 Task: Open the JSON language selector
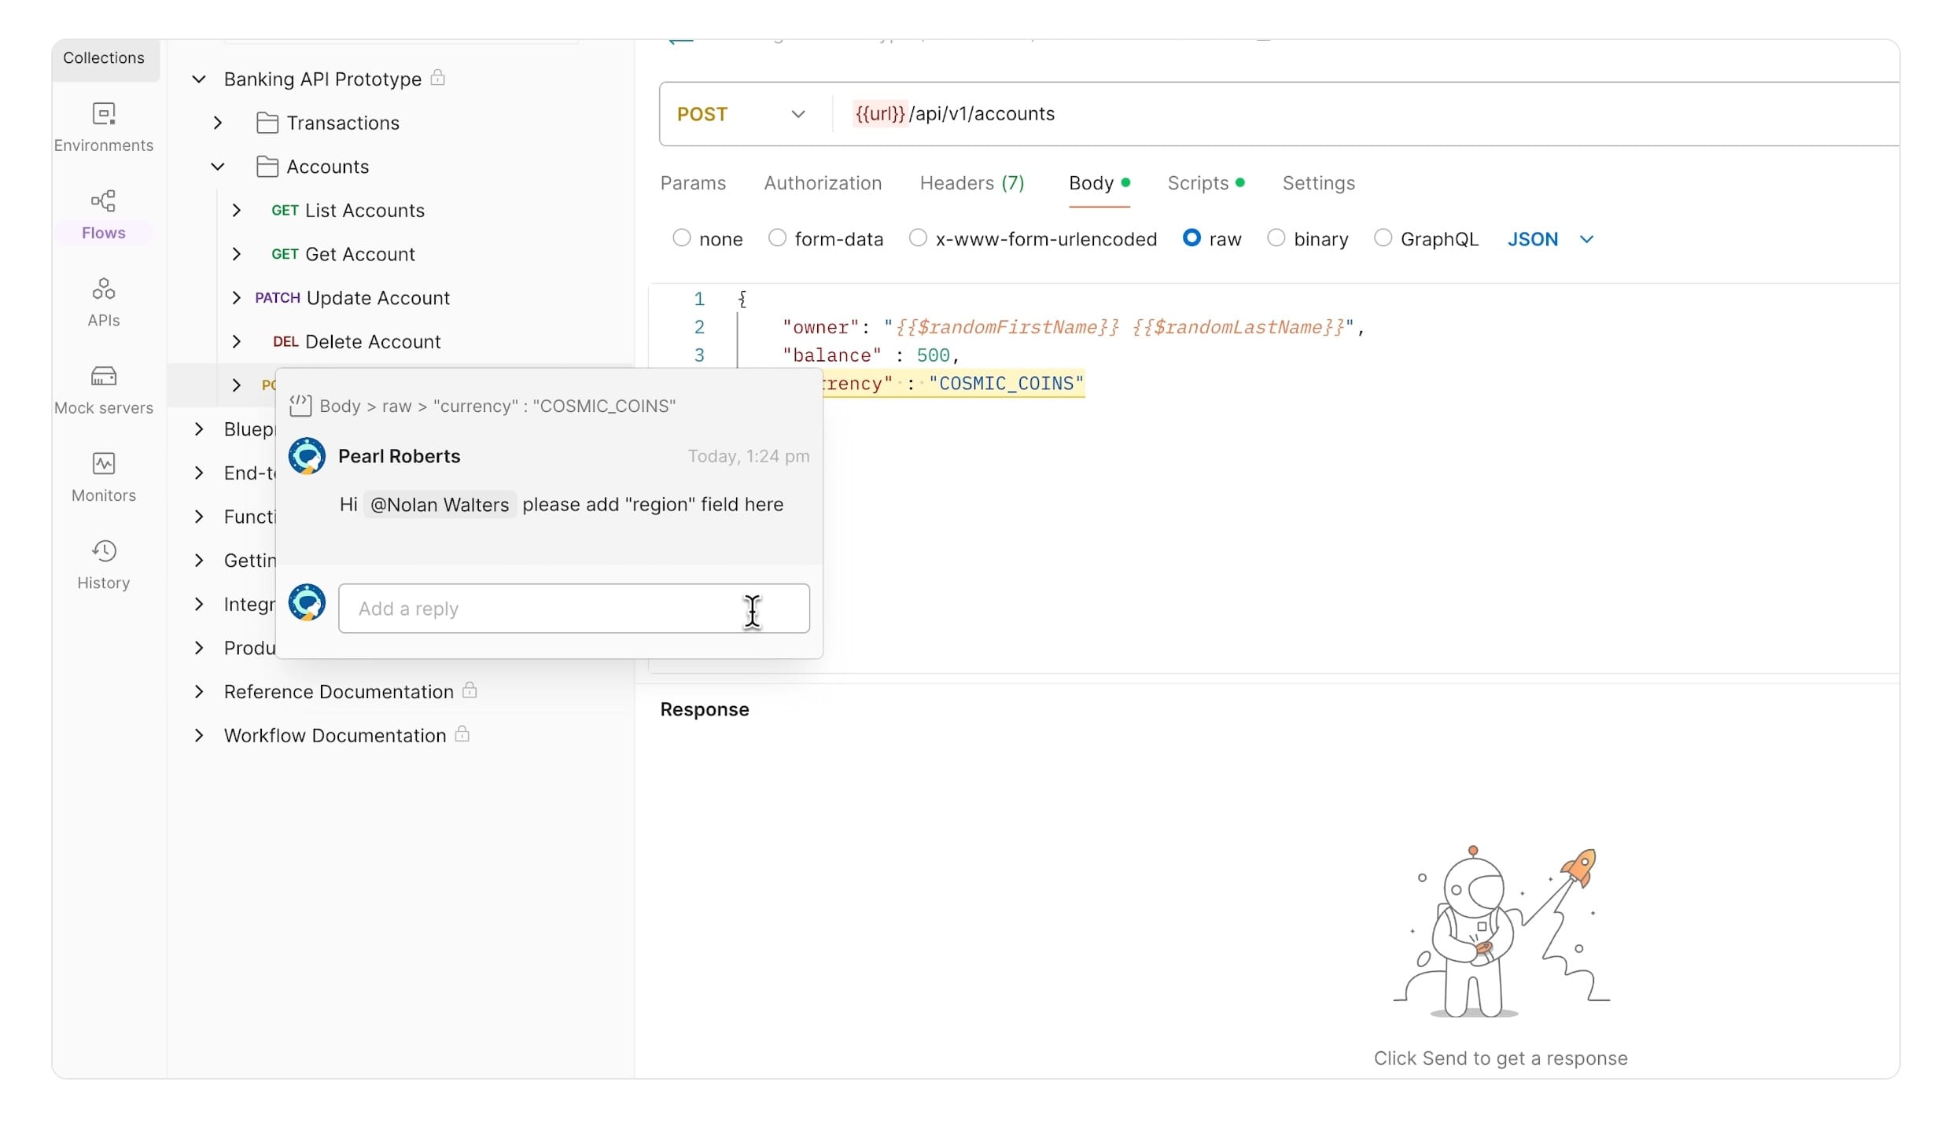[1547, 238]
